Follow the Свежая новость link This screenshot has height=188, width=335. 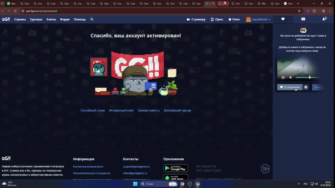(x=149, y=110)
